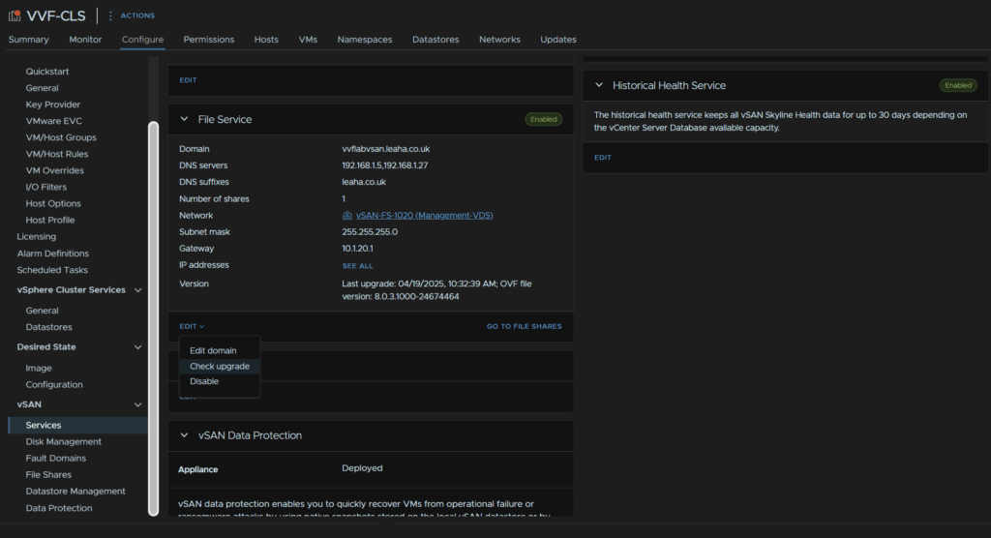The image size is (991, 538).
Task: Select Host Options
Action: pos(53,203)
